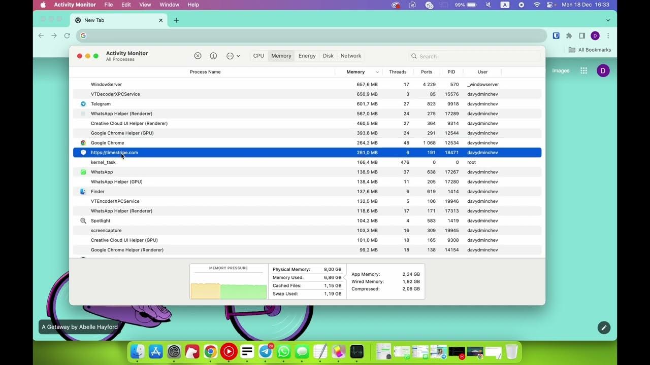650x365 pixels.
Task: Click the input source 'A' menu bar icon
Action: click(x=505, y=5)
